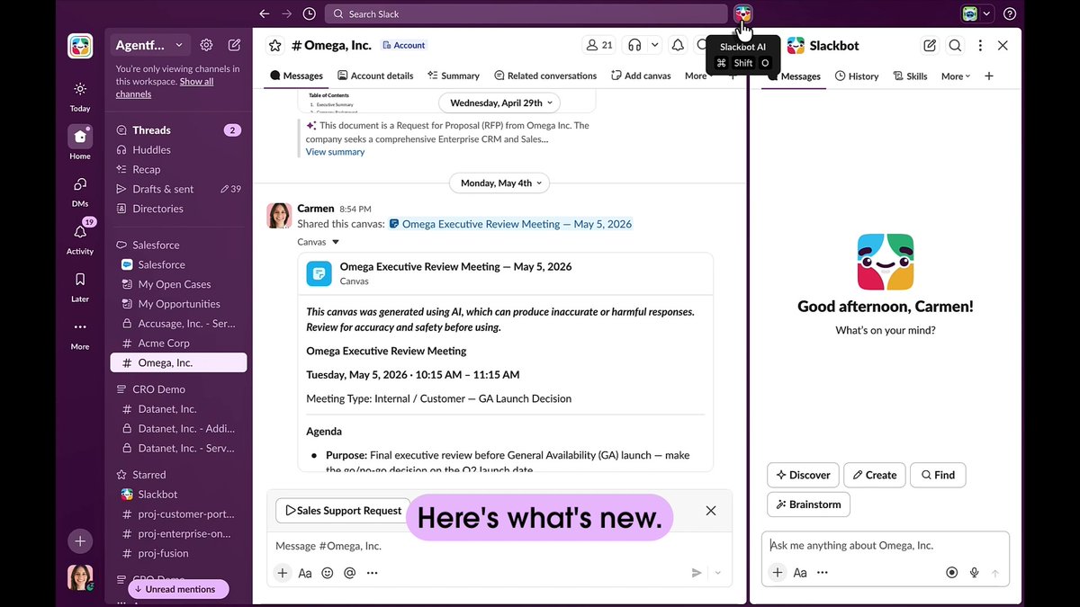Switch to the Summary tab
Screen dimensions: 1080x607
(x=454, y=76)
